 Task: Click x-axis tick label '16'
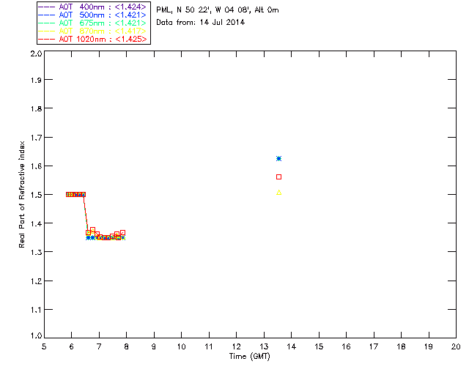[x=346, y=346]
